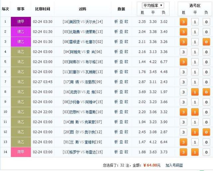Open 亚 Asian odds for match 4
The height and width of the screenshot is (171, 213).
point(121,52)
